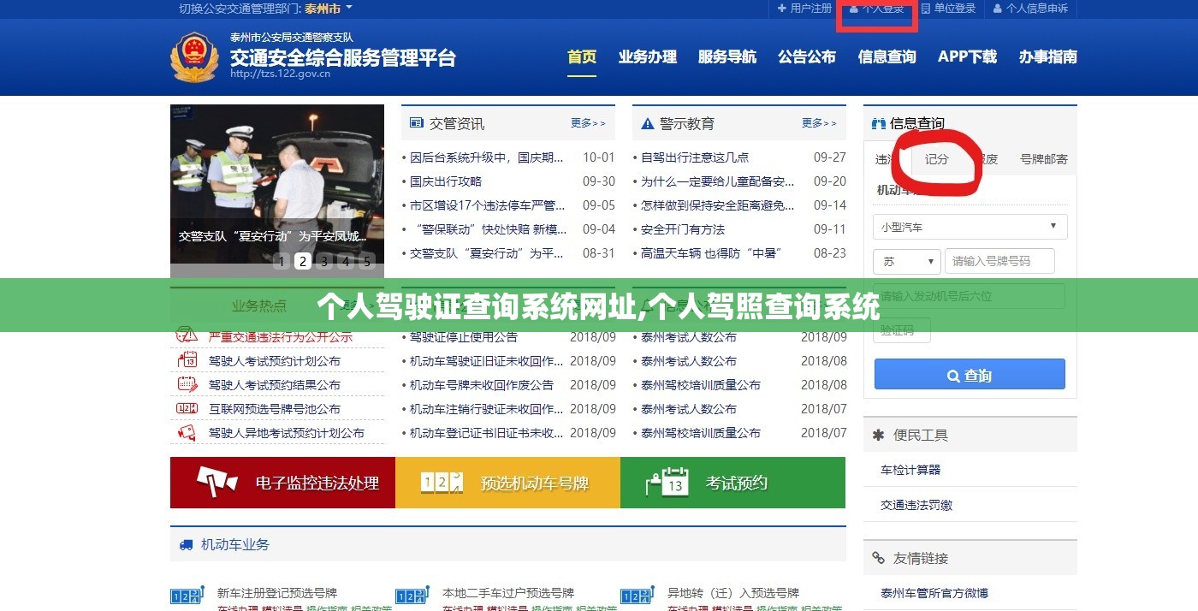Open news 市区增设17个违法停车严管
Image resolution: width=1198 pixels, height=611 pixels.
pos(488,205)
